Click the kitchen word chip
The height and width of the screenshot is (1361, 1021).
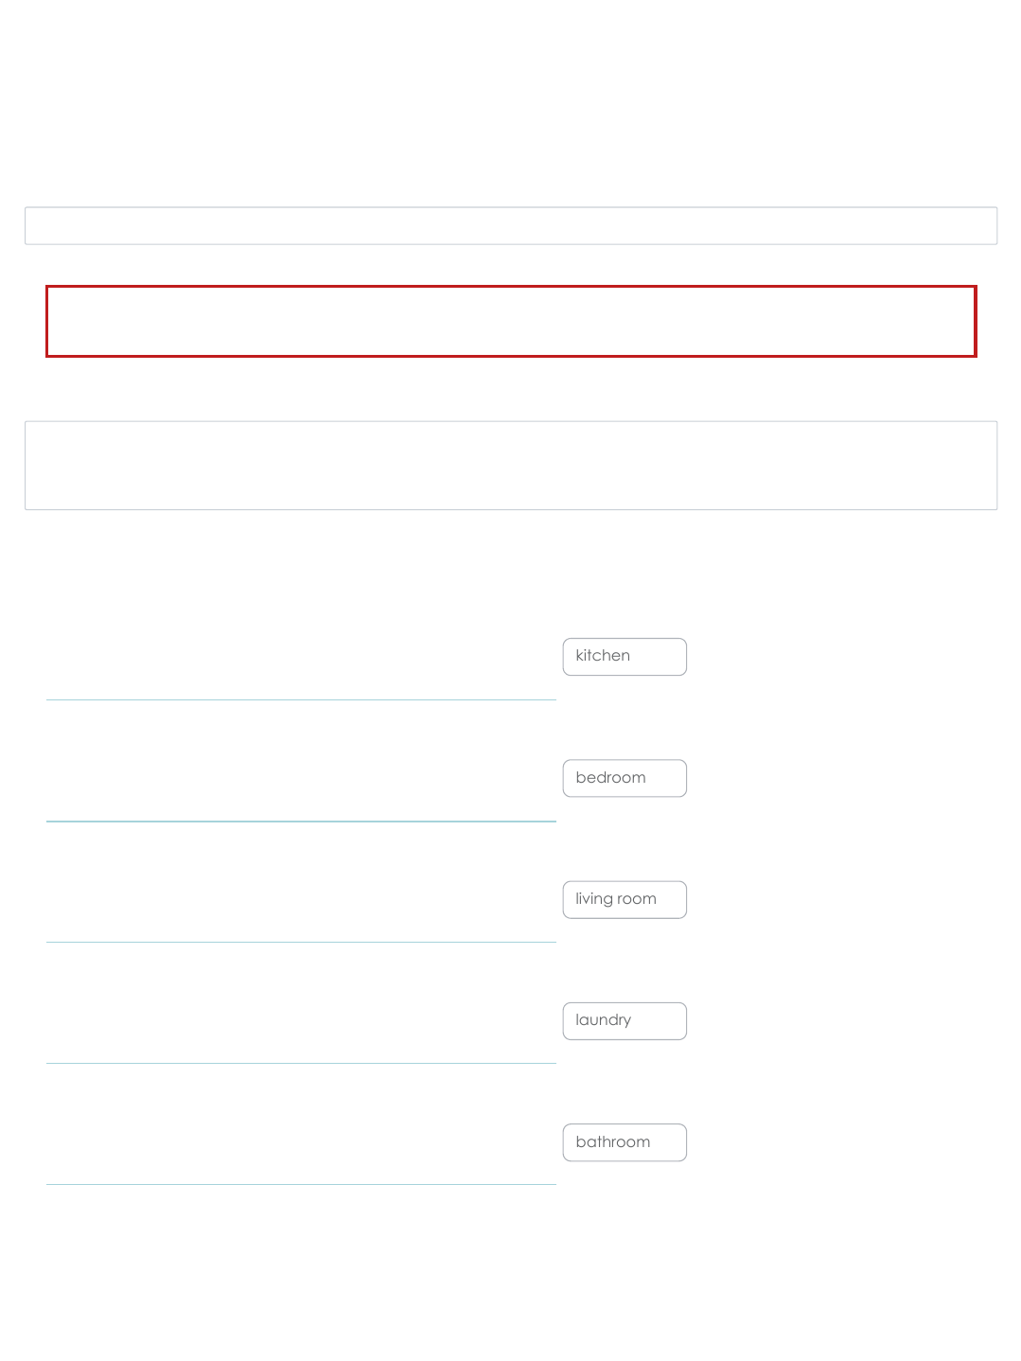click(625, 657)
